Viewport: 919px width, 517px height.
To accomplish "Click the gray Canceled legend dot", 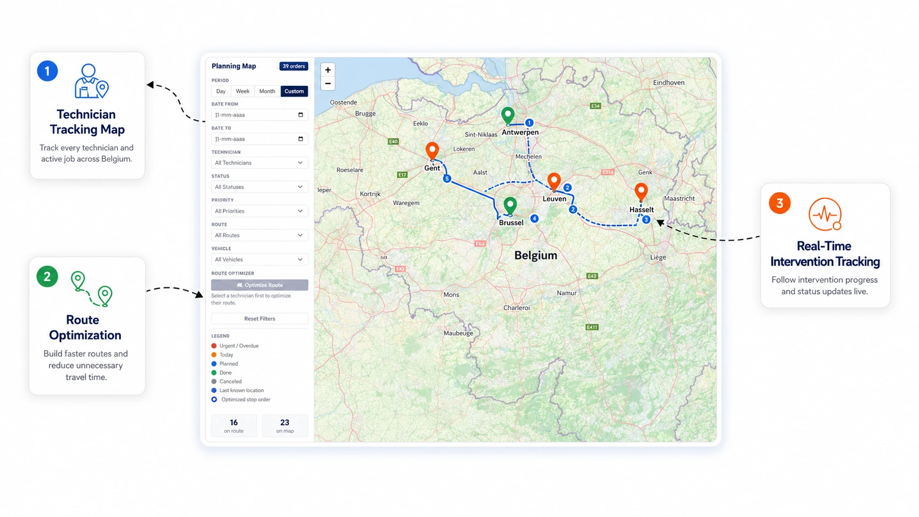I will 214,381.
